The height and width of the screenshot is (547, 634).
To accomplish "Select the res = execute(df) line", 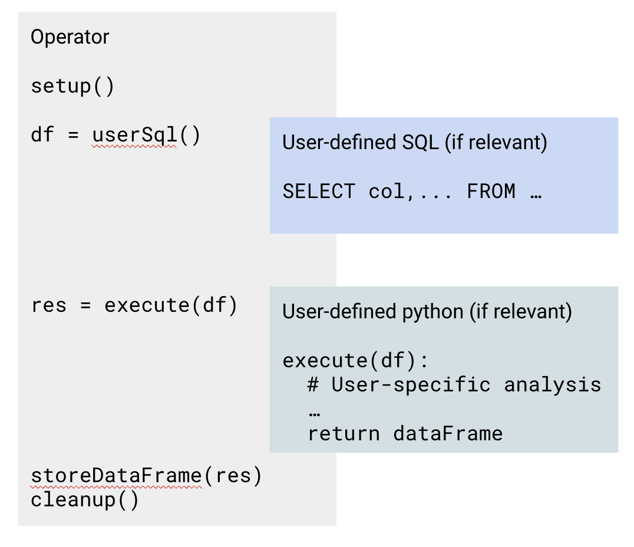I will (x=134, y=305).
